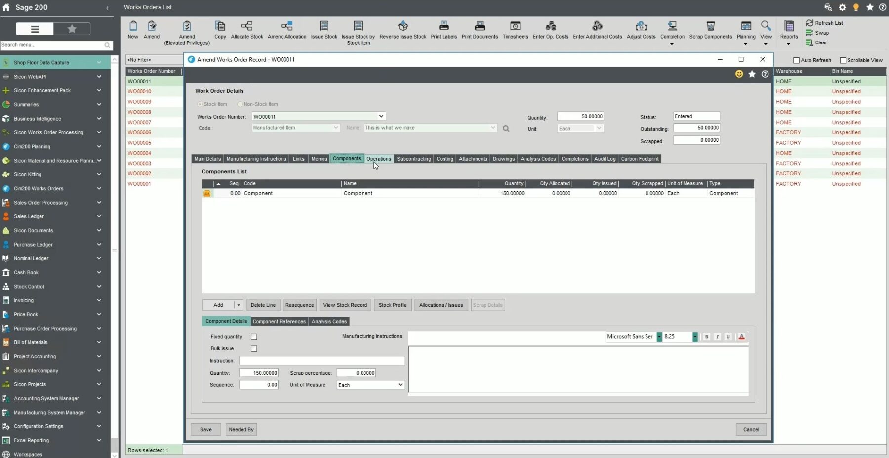The width and height of the screenshot is (889, 458).
Task: Toggle the Auto Refresh checkbox
Action: 796,60
